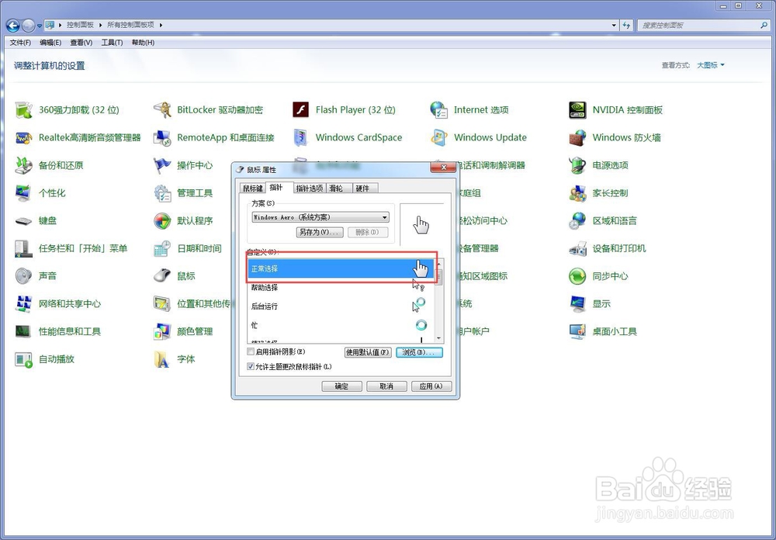Click 浏览(B)... button
The image size is (776, 540).
419,352
